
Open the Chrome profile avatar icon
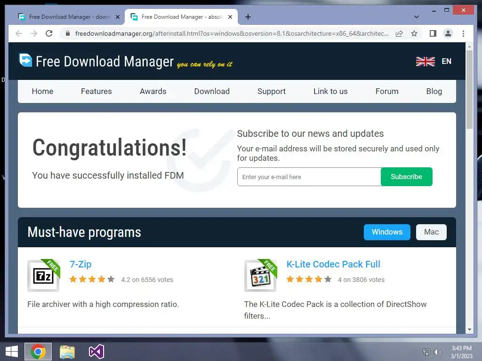[448, 33]
